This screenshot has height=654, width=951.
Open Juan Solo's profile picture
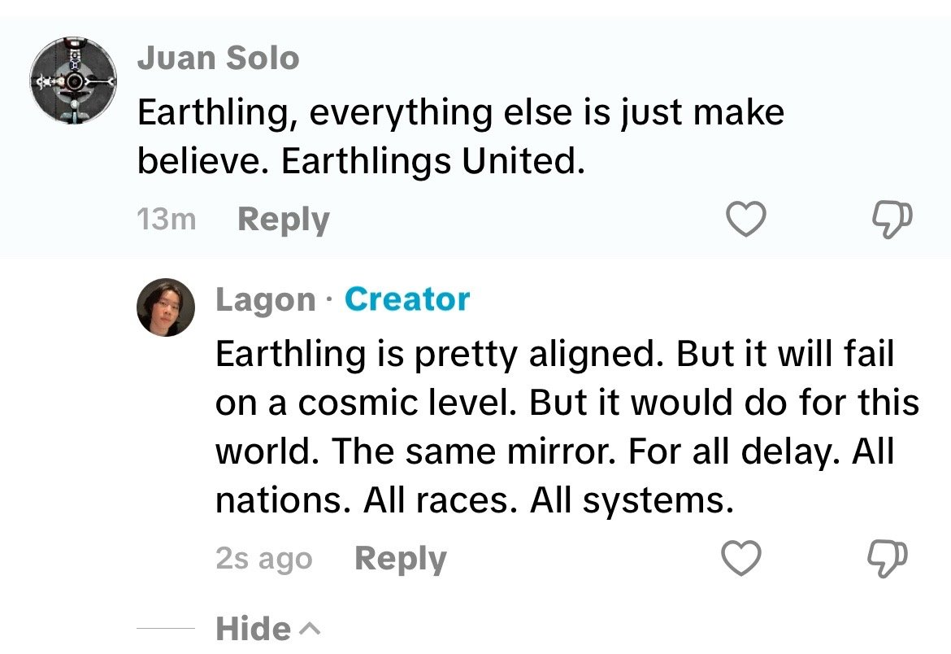click(x=73, y=81)
